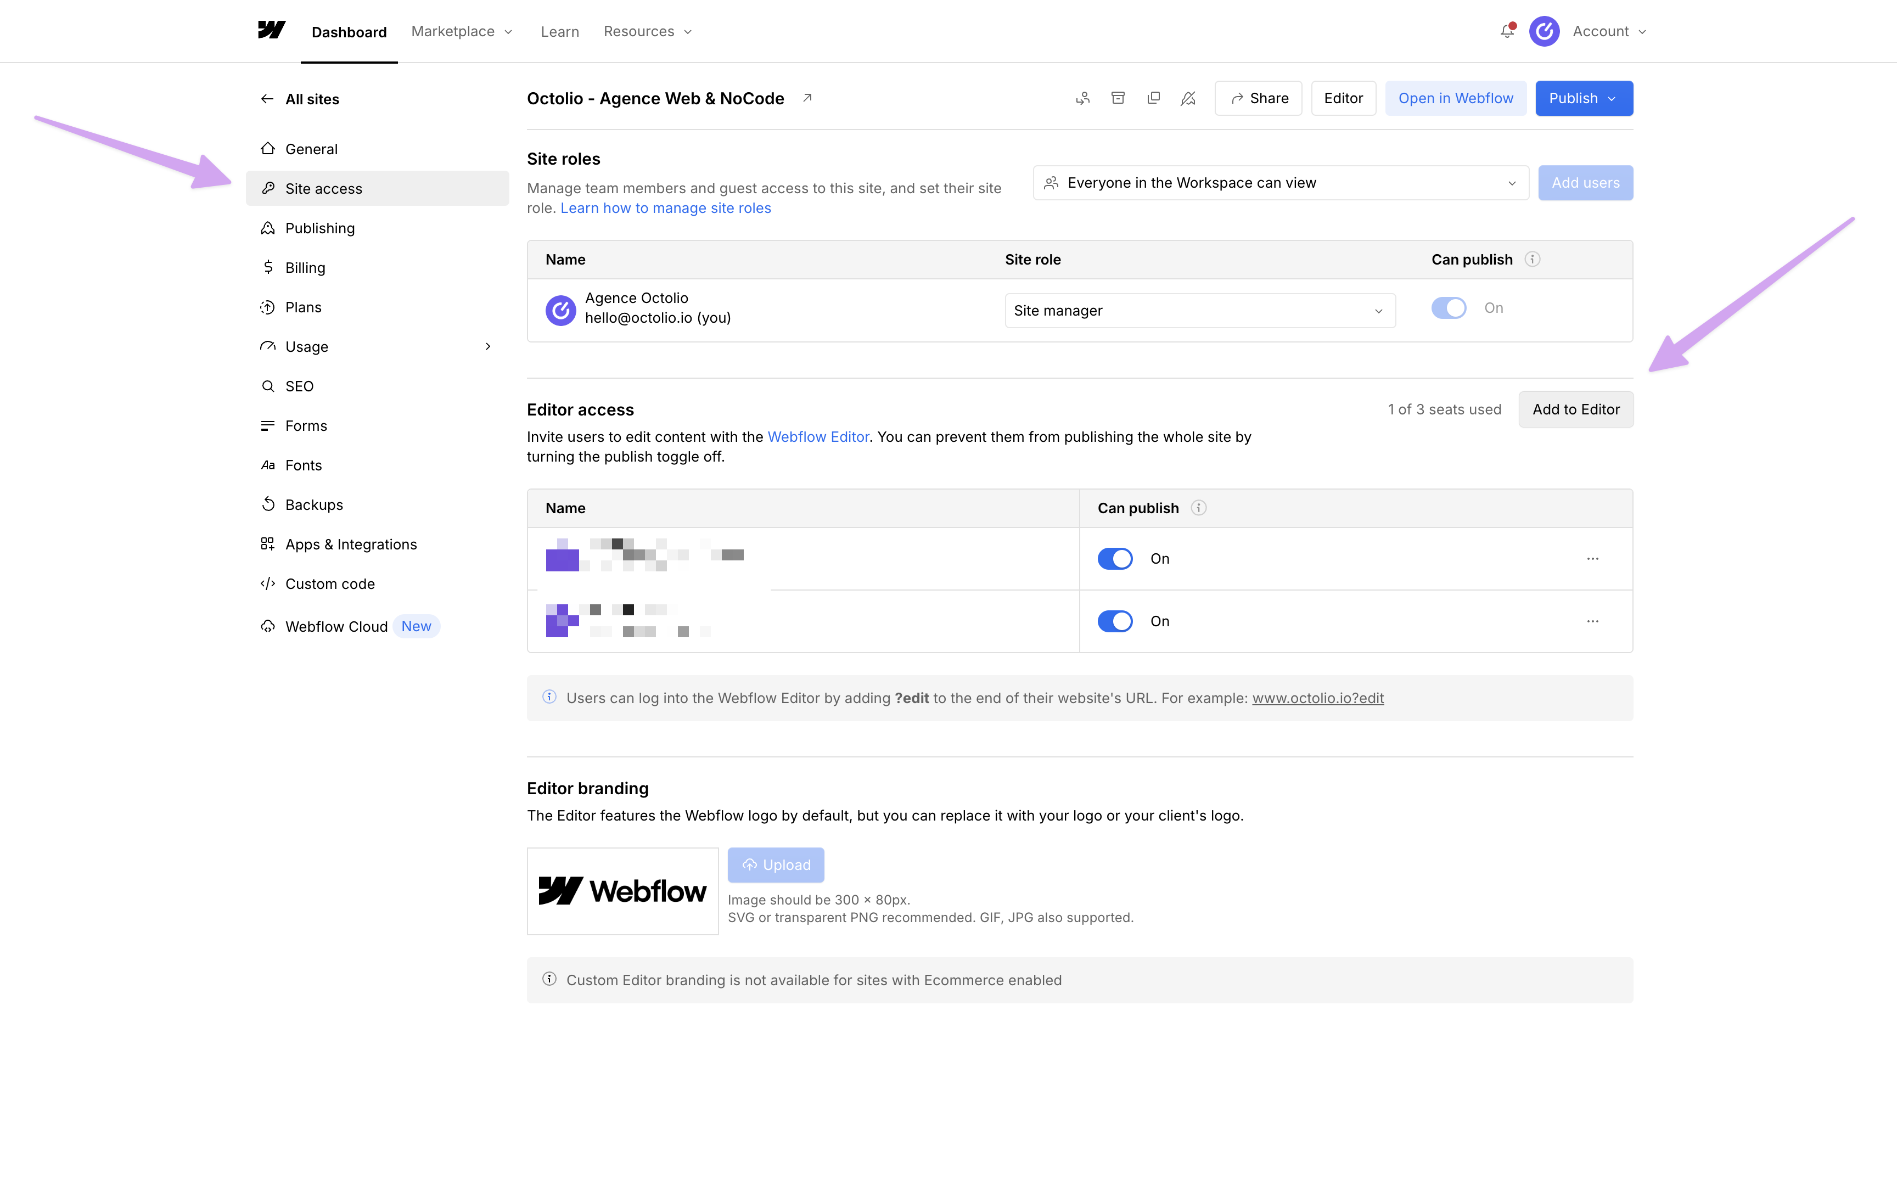Follow Learn how to manage site roles link
Screen dimensions: 1897x1185
point(665,207)
